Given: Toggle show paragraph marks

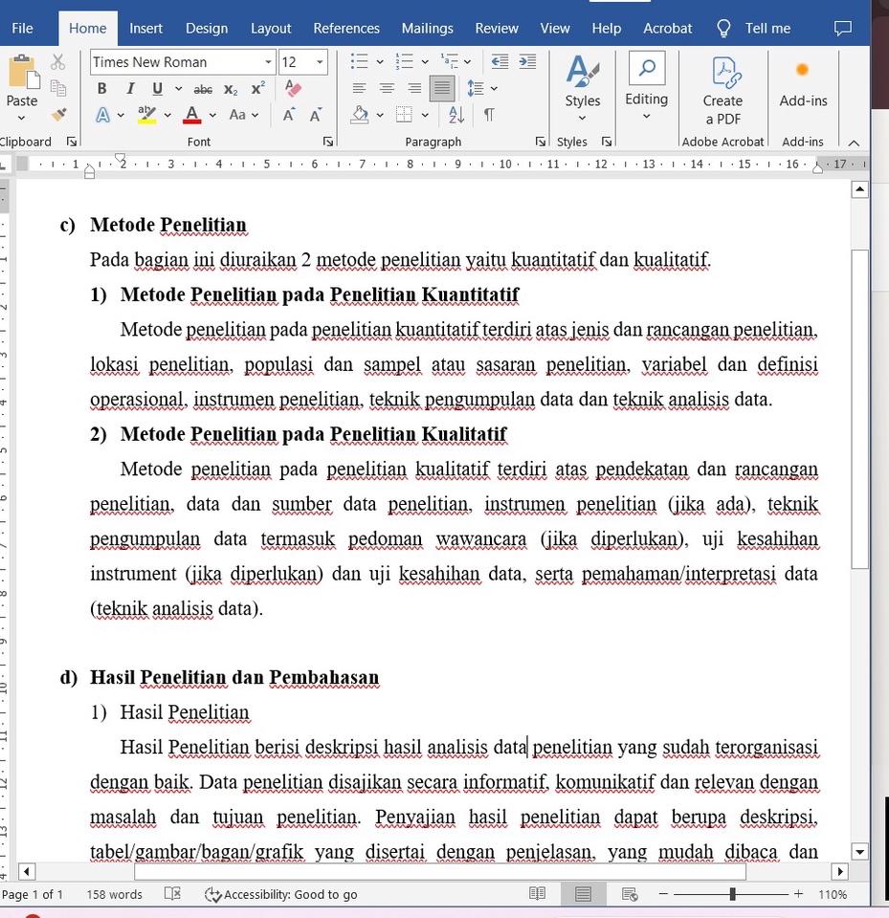Looking at the screenshot, I should point(488,115).
